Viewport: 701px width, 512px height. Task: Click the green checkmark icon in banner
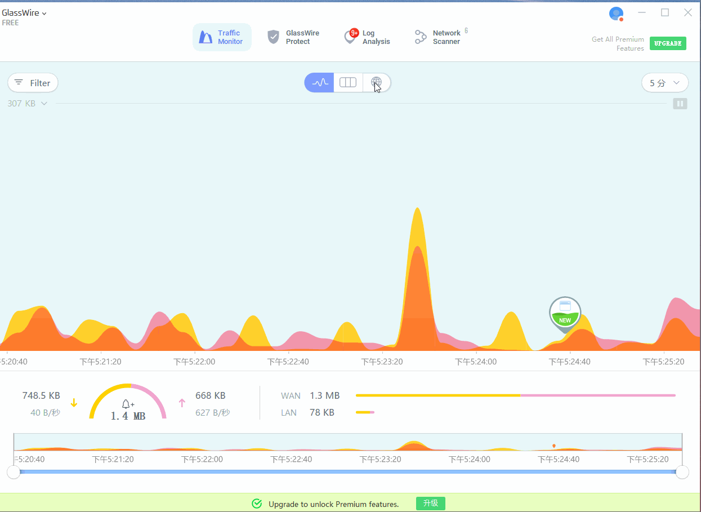257,504
